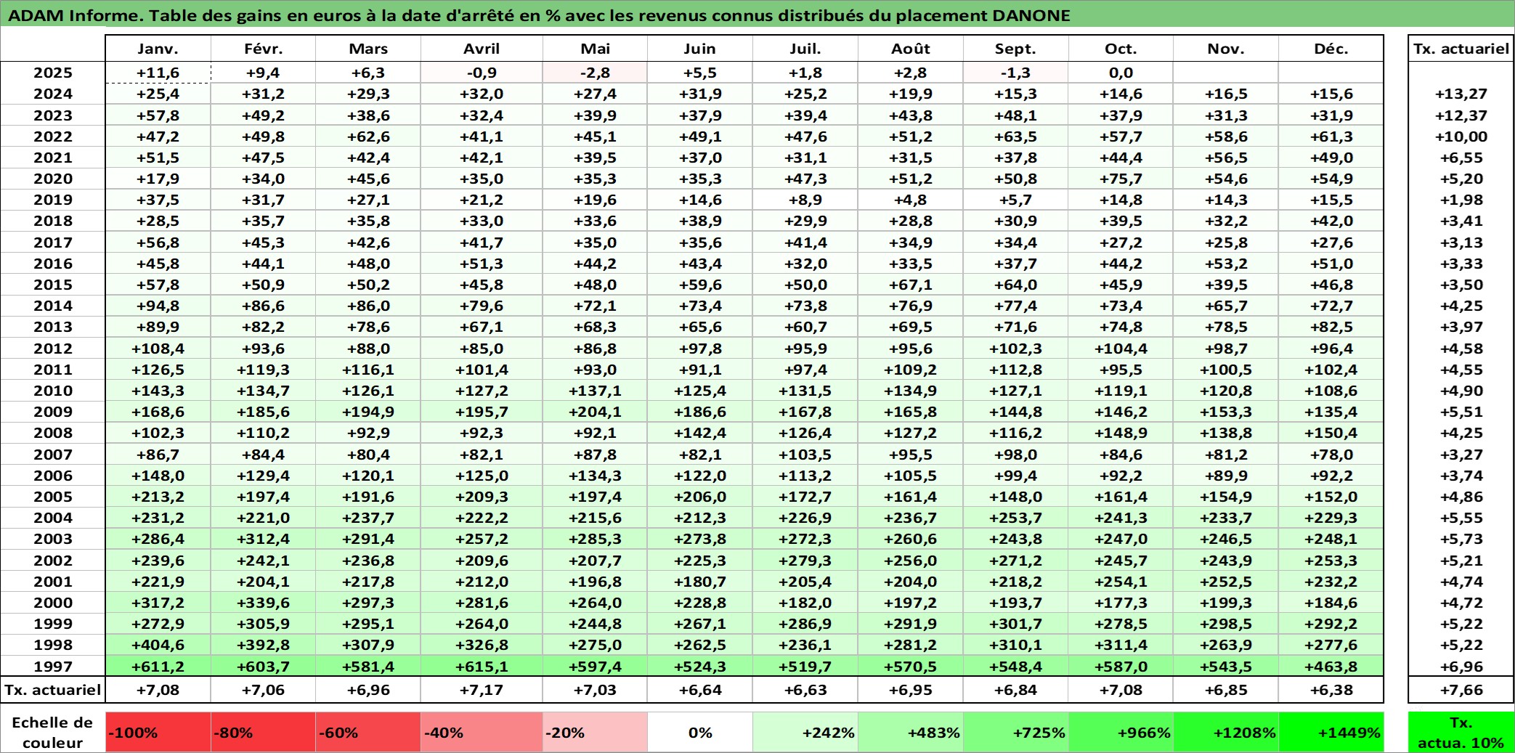Select the -0,9 cell for Avril 2025

[482, 73]
